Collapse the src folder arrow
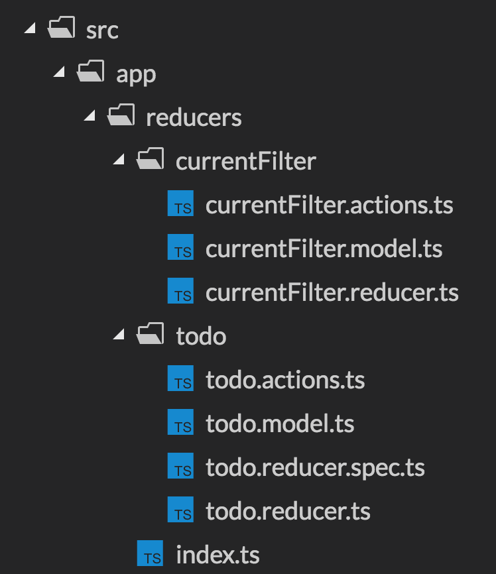Viewport: 496px width, 574px height. [30, 28]
